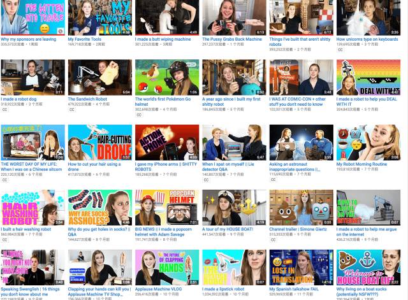
Task: Click the Chinese sitcom TV thumbnail
Action: 33,143
